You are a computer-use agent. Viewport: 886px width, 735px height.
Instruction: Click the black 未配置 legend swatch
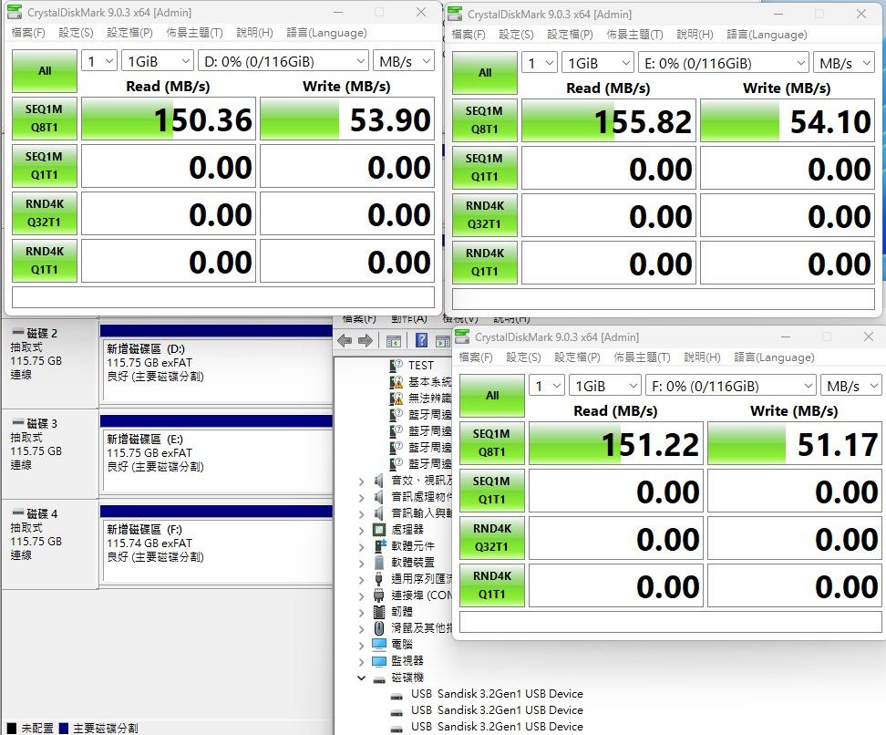12,728
